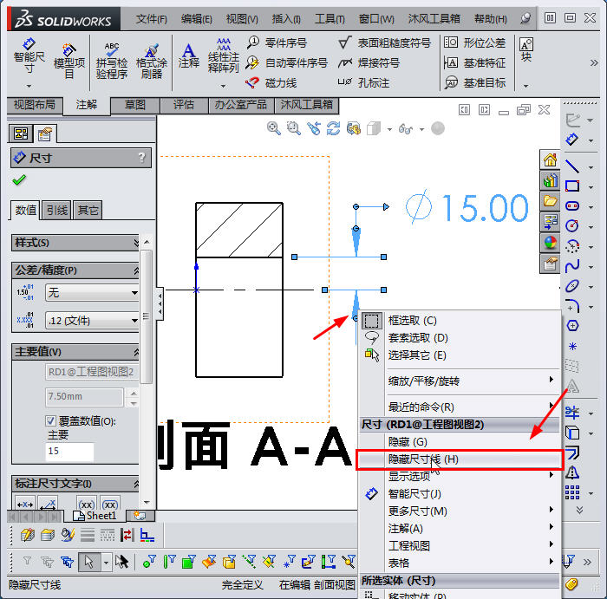Click the green checkmark to confirm dimension
Image resolution: width=607 pixels, height=599 pixels.
coord(19,180)
